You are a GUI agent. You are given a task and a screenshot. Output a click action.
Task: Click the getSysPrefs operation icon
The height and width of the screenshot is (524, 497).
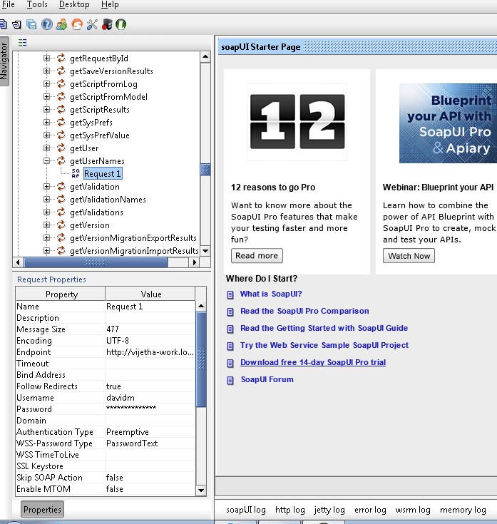61,123
